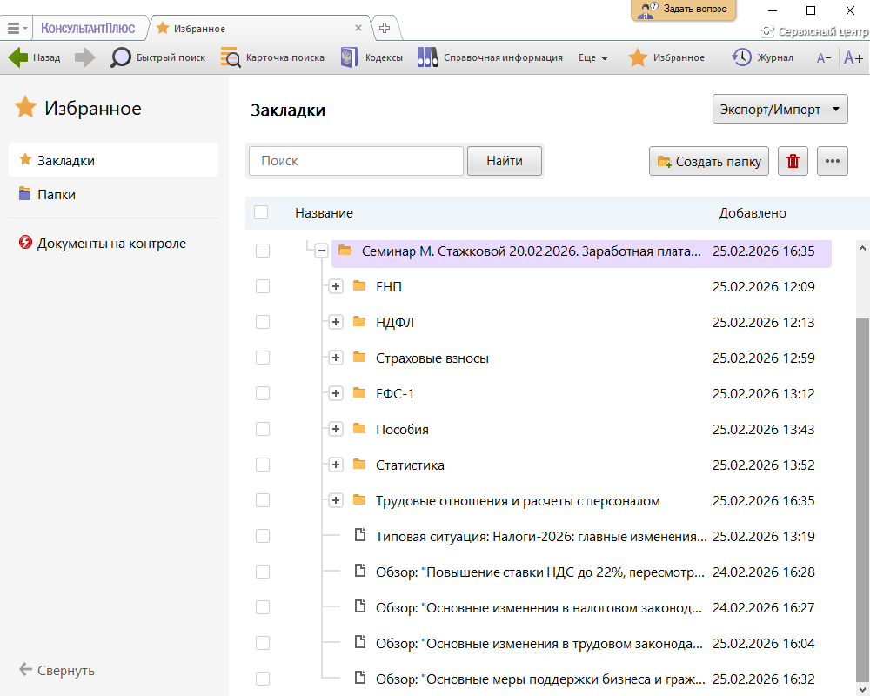Click the red trash delete icon
This screenshot has width=870, height=696.
coord(793,161)
